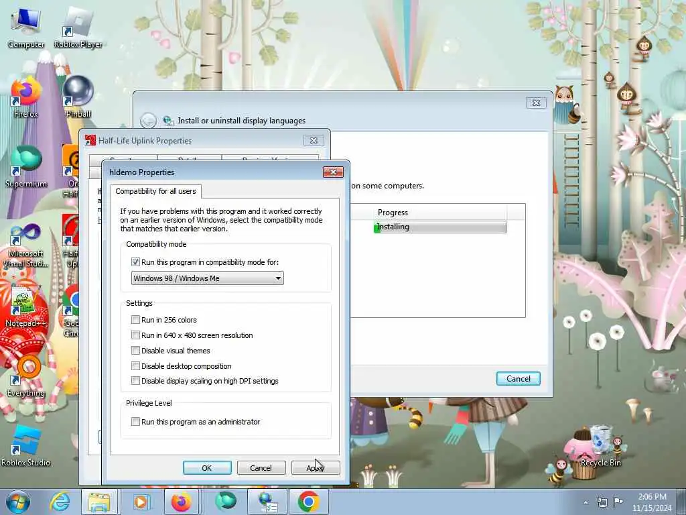The height and width of the screenshot is (515, 686).
Task: Close the display languages installer window
Action: 536,103
